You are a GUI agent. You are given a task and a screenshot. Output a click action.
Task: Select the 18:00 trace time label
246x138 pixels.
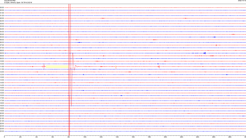coord(2,103)
